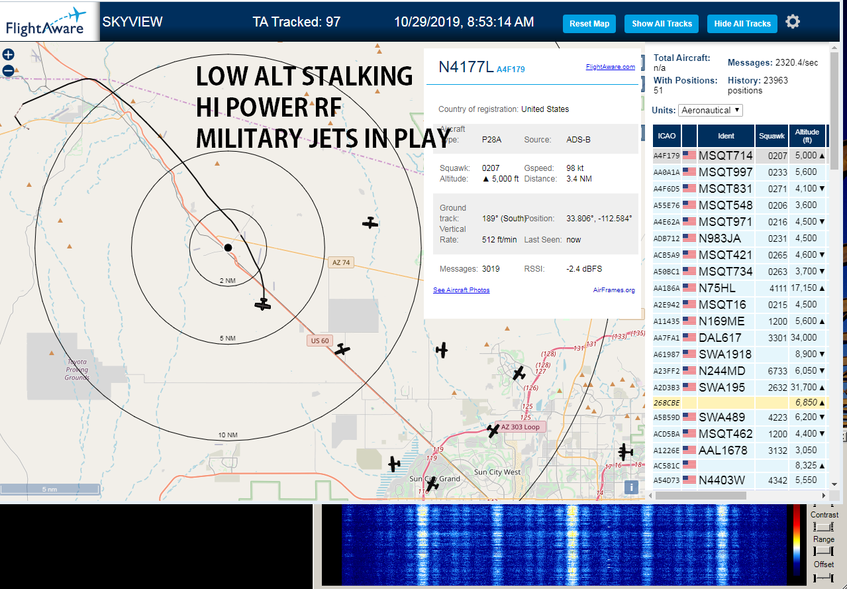
Task: Select the aircraft icon beside AZ 303 Loop label
Action: pos(493,431)
